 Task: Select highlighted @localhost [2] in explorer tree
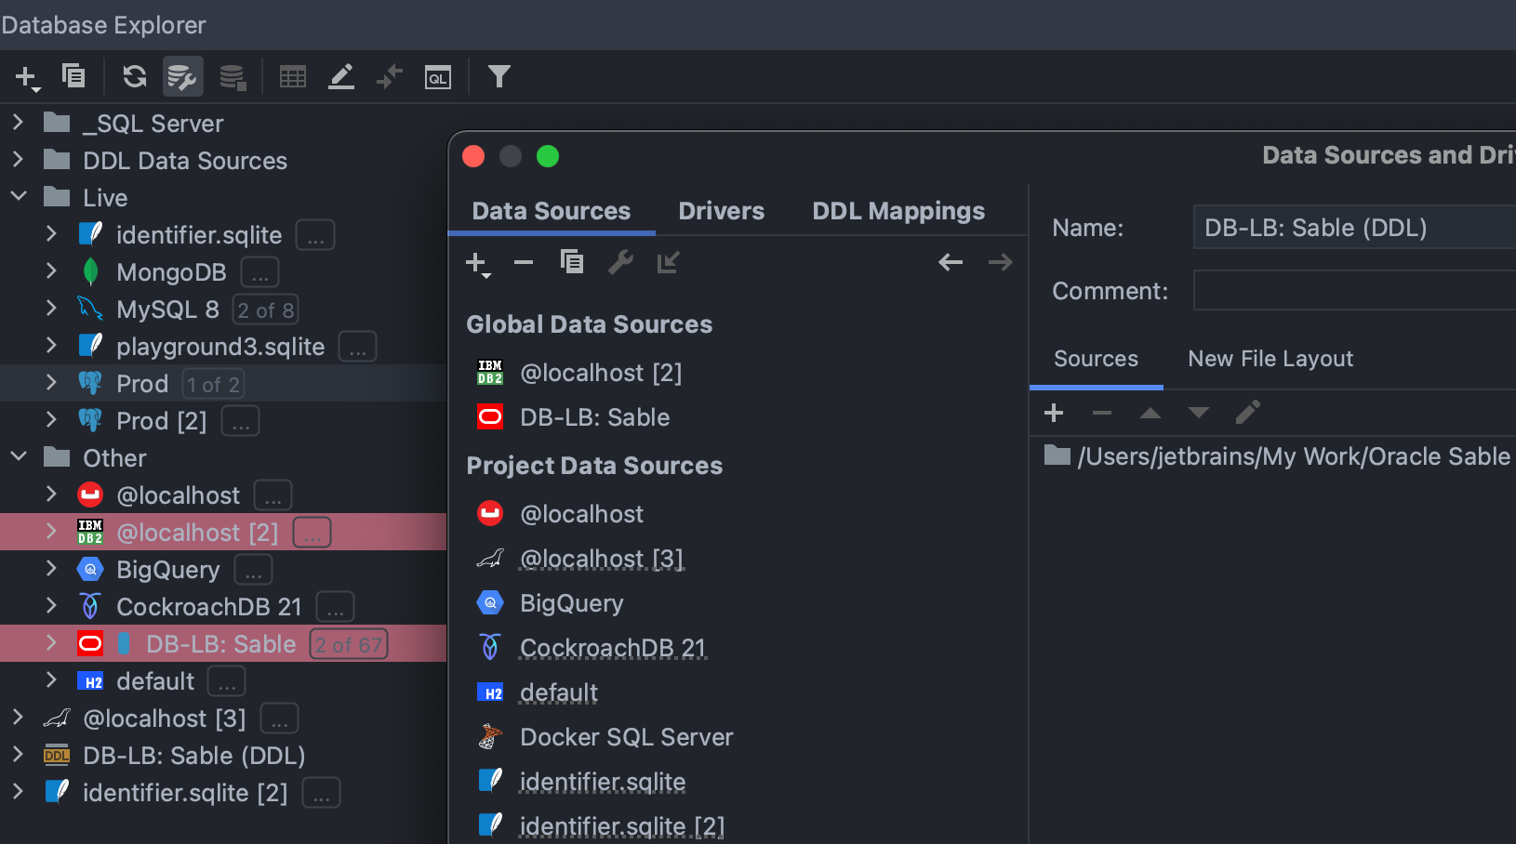click(x=197, y=533)
